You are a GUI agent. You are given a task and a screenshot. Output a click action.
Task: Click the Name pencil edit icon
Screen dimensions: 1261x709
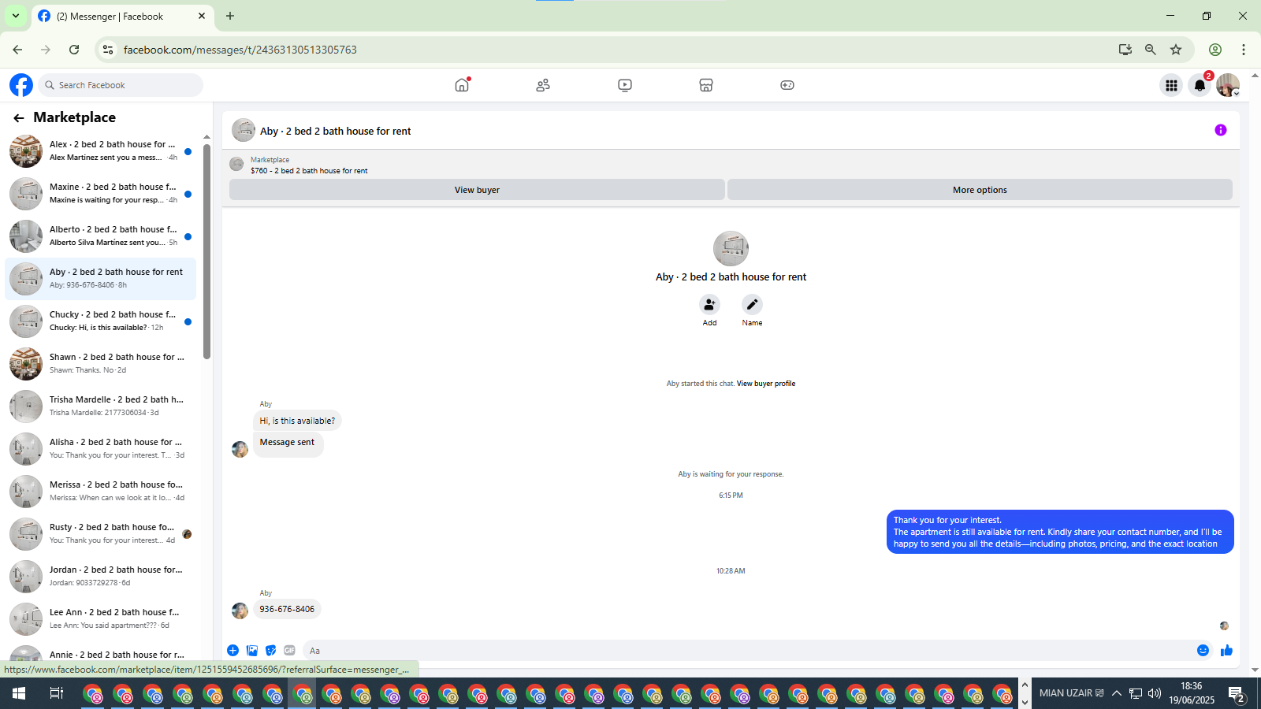[x=753, y=304]
